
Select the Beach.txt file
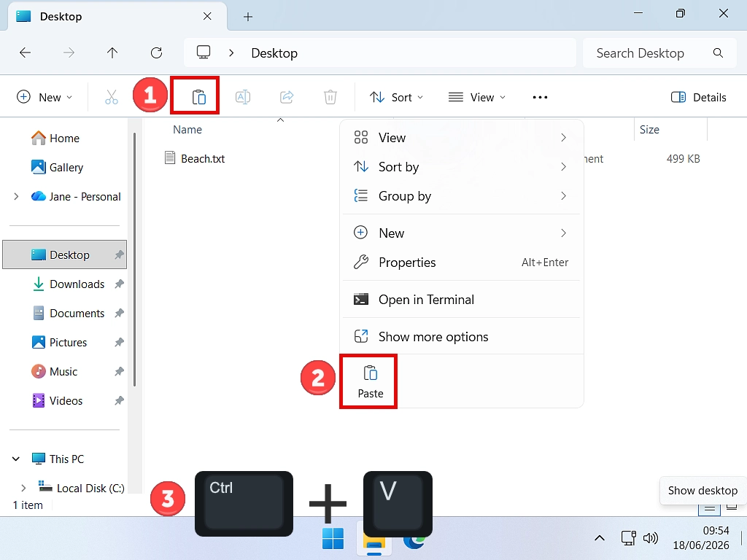coord(203,158)
